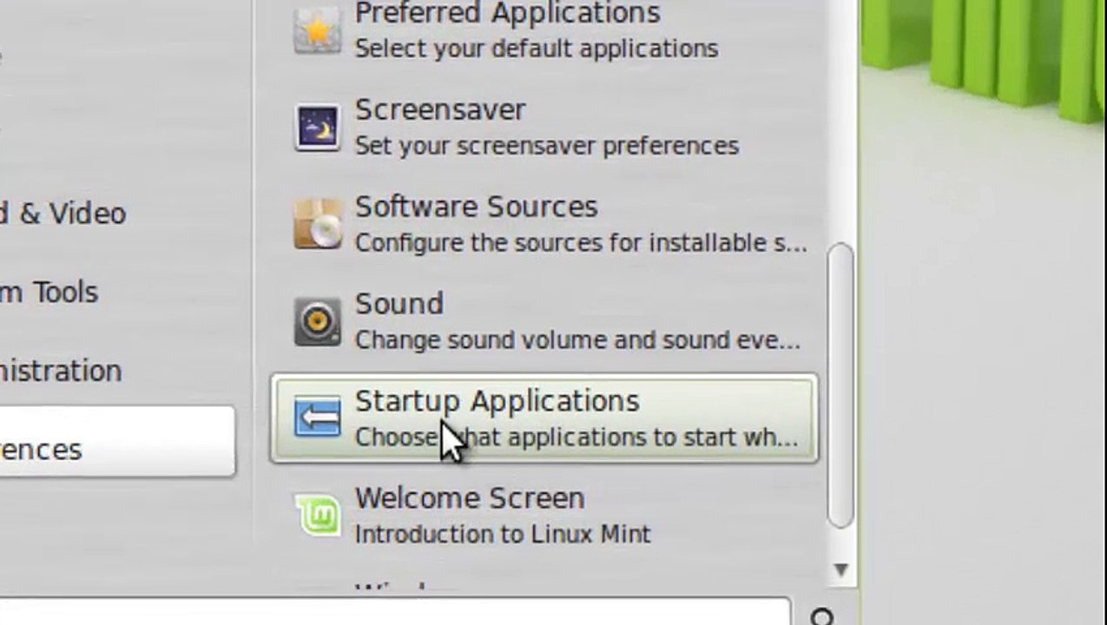The width and height of the screenshot is (1107, 625).
Task: Click inside the menu search field
Action: (x=395, y=612)
